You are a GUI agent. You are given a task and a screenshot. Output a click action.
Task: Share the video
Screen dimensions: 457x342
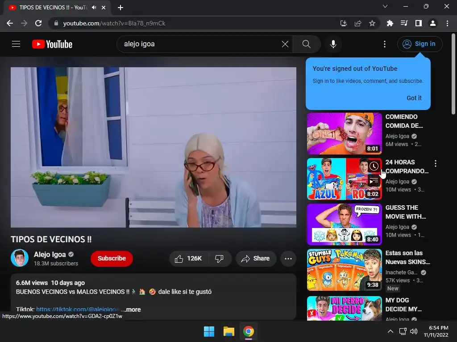click(x=256, y=259)
